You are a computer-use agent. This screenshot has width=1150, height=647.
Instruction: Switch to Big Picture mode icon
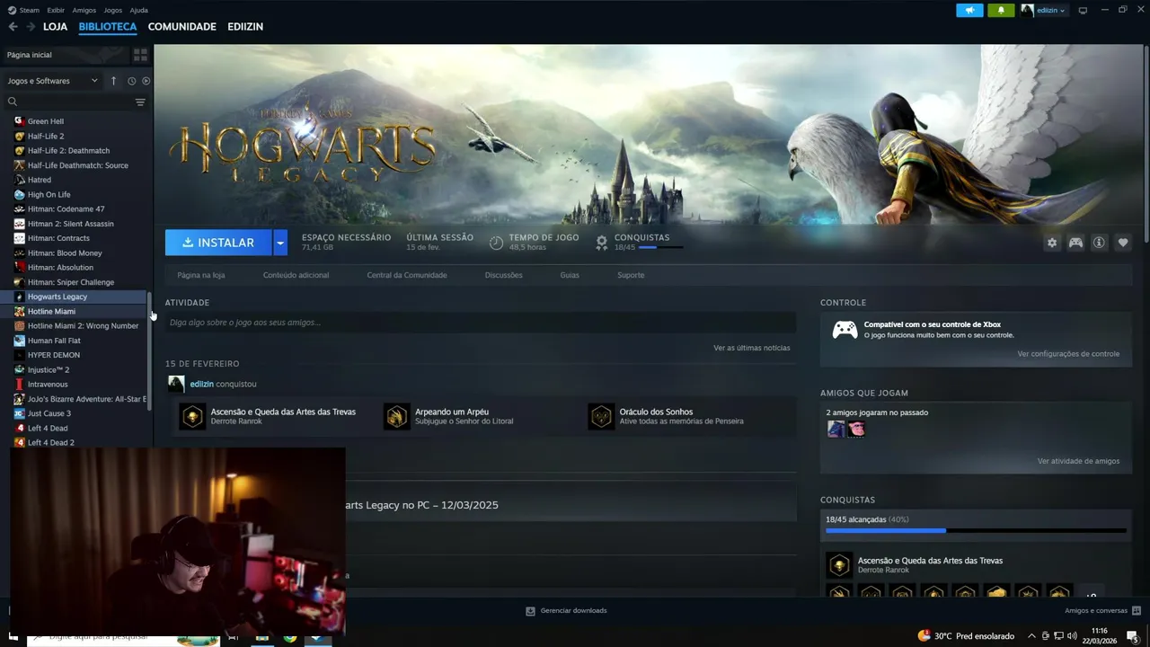point(1083,10)
